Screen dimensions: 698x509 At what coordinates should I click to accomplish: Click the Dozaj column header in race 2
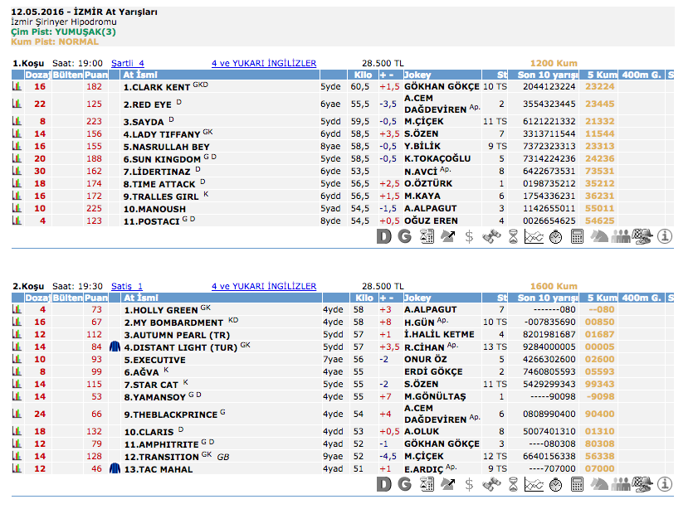tap(37, 298)
